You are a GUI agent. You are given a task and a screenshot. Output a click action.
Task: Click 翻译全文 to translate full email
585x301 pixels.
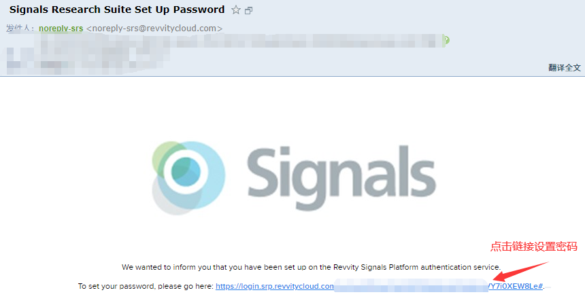click(565, 68)
